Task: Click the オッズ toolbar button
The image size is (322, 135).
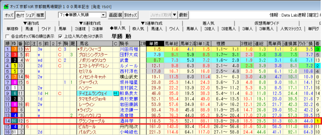Action: (x=9, y=15)
